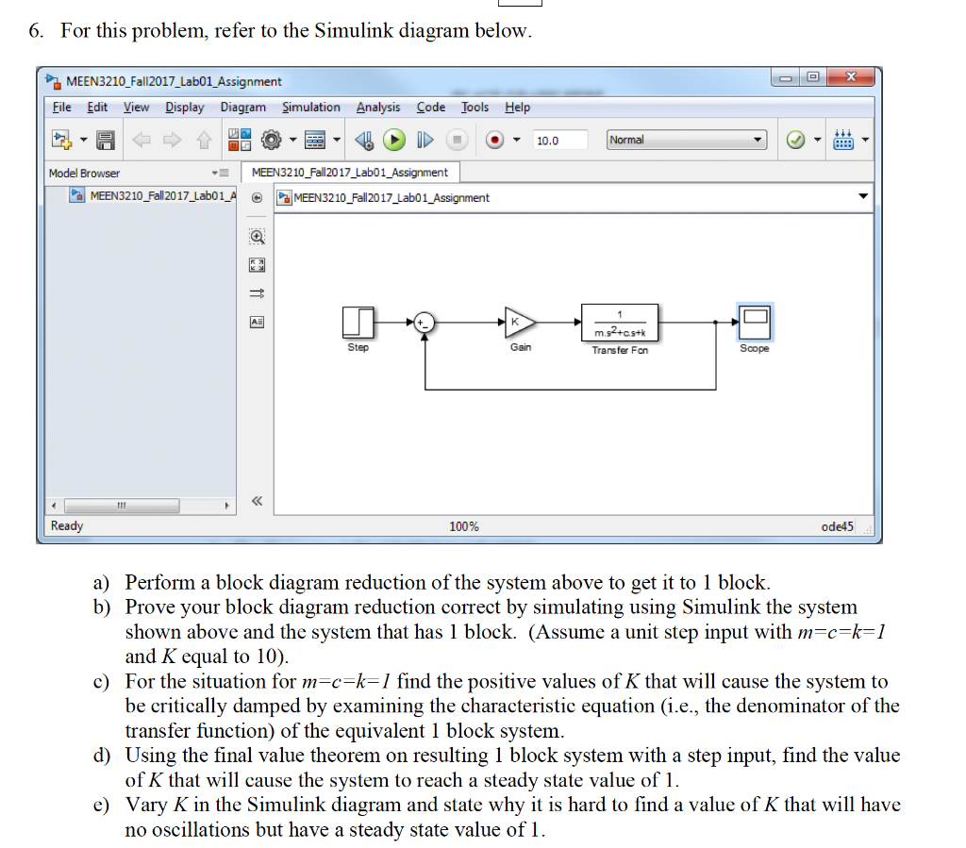Select MEEN3210_Fall2017_Lab01 item in Model Browser tree
This screenshot has height=848, width=966.
point(153,196)
